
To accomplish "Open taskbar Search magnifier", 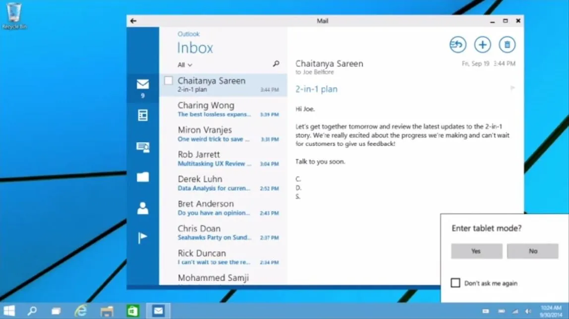I will tap(32, 311).
